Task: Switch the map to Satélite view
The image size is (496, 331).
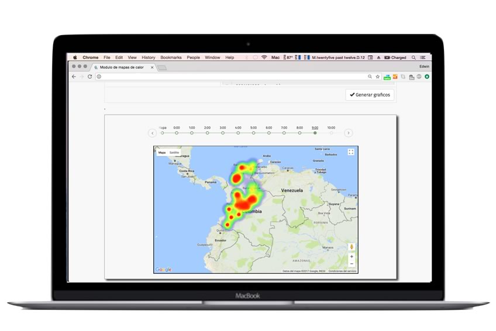Action: click(x=174, y=152)
